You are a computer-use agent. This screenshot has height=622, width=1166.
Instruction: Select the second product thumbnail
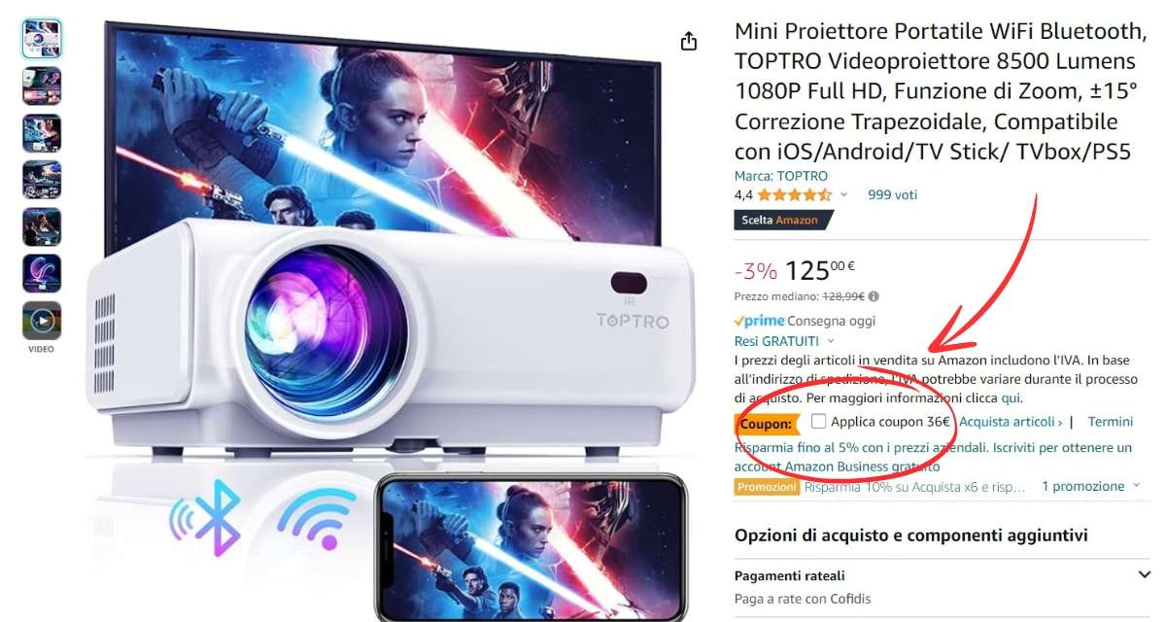click(x=42, y=86)
